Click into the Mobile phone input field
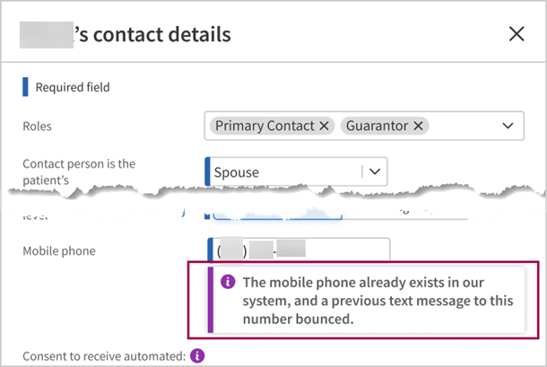Screen dimensions: 547x367 [x=345, y=250]
